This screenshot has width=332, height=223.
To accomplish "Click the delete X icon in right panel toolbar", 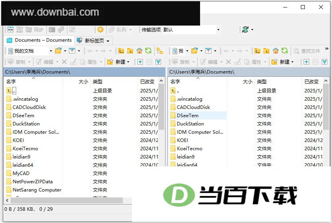I will 228,62.
